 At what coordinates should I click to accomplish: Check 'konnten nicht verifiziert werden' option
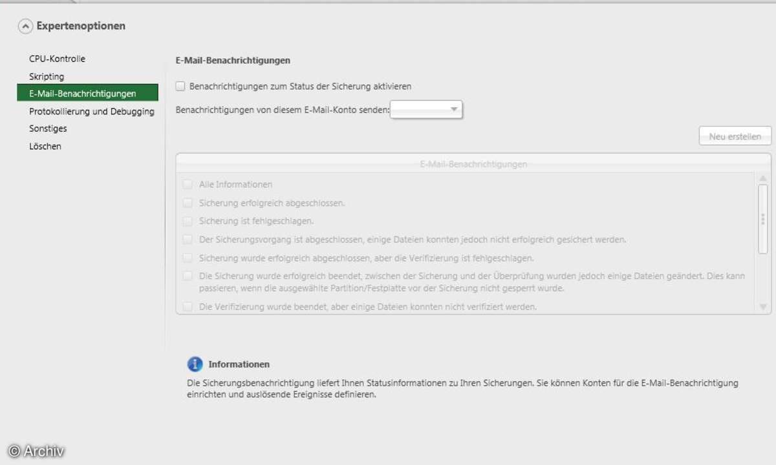coord(188,307)
